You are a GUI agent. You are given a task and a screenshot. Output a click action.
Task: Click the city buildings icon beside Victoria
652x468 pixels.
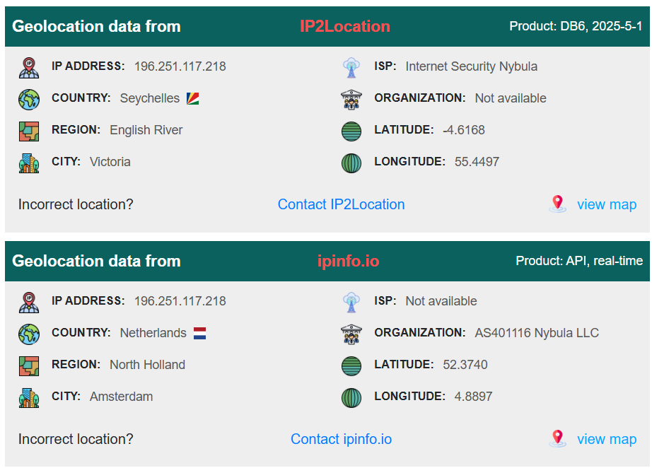29,163
